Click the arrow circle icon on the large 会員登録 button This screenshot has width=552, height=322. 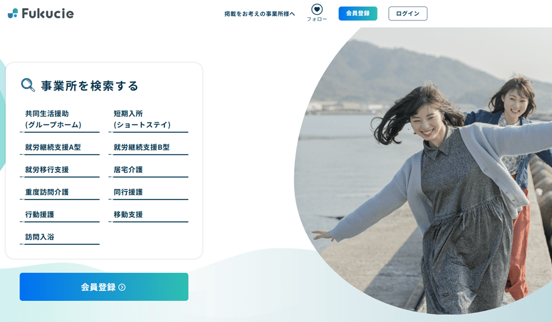122,287
